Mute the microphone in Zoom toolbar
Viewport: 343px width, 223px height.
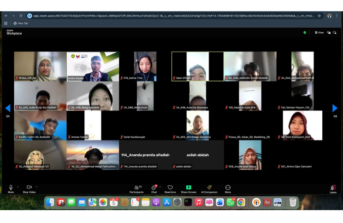point(11,188)
